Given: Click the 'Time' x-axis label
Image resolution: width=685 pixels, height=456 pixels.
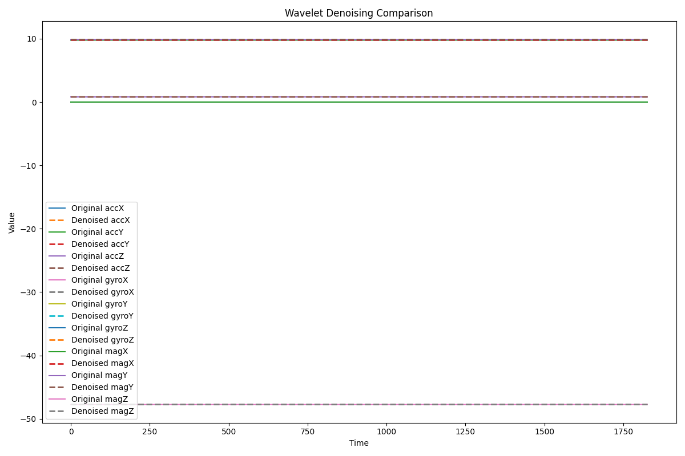Looking at the screenshot, I should [x=358, y=443].
